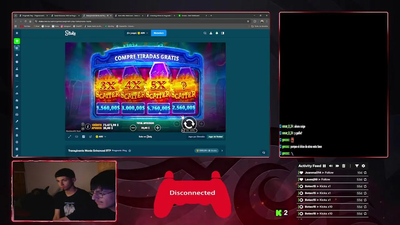Open the YouTube bookmark

coord(26,26)
